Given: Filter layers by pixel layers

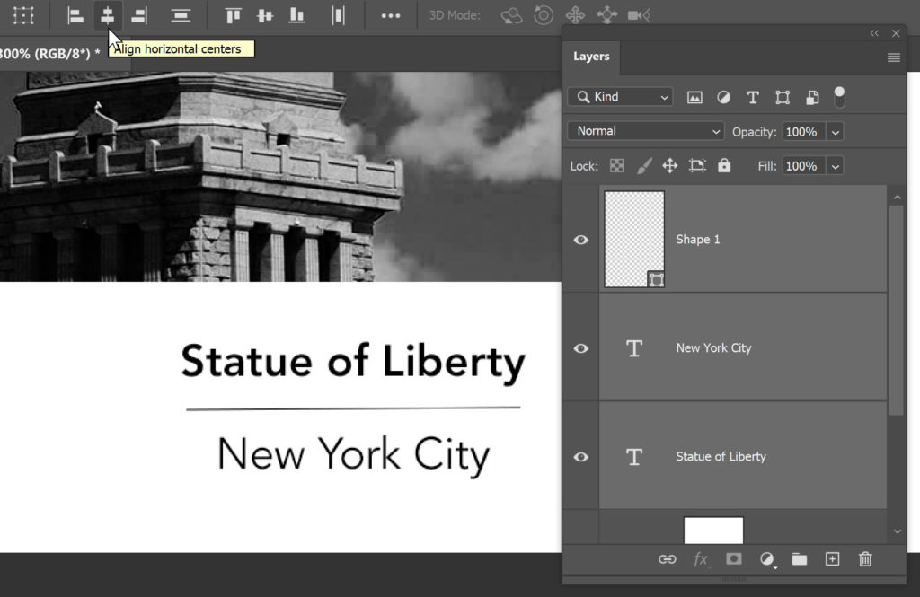Looking at the screenshot, I should pos(694,97).
